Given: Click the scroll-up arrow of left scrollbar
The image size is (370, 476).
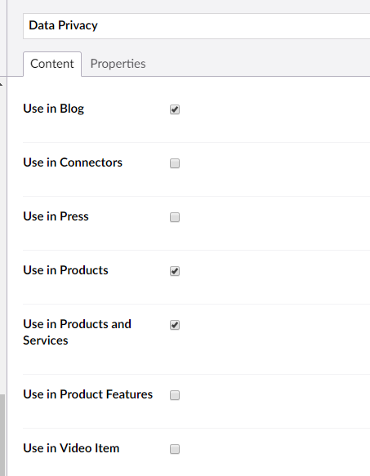Looking at the screenshot, I should (2, 85).
